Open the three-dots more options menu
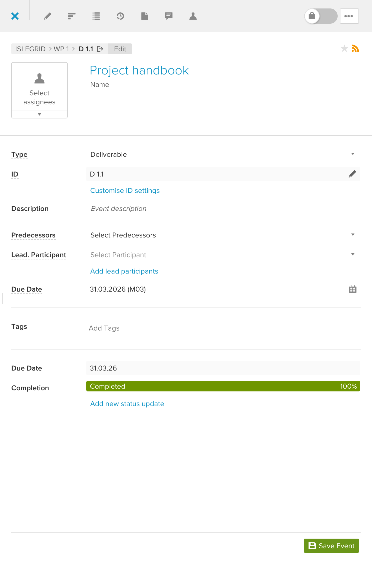 pos(349,16)
